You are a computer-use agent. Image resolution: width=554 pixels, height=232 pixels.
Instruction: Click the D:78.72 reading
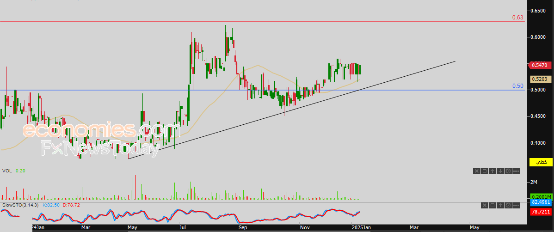click(x=72, y=205)
